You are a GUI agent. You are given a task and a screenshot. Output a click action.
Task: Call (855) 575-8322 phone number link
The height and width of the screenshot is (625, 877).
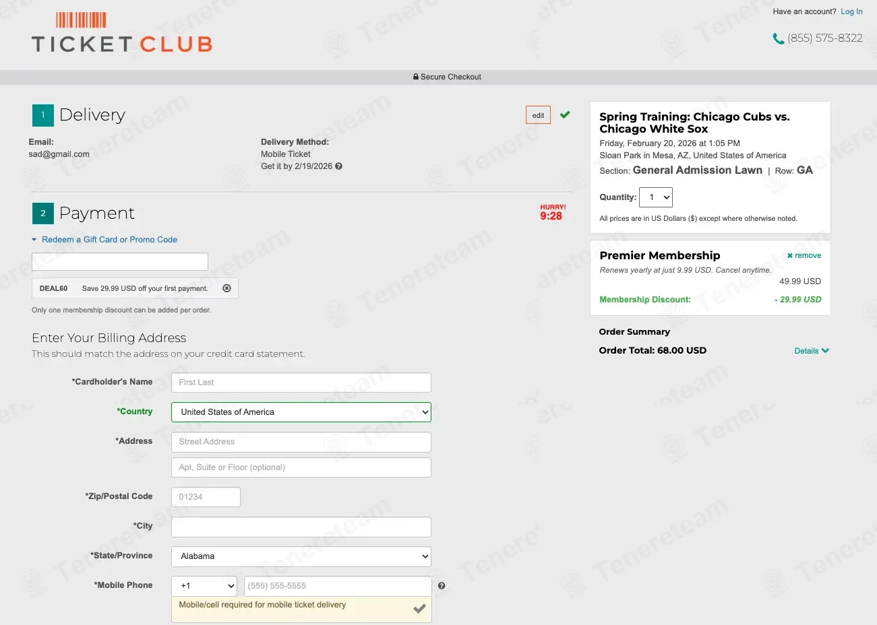tap(825, 38)
